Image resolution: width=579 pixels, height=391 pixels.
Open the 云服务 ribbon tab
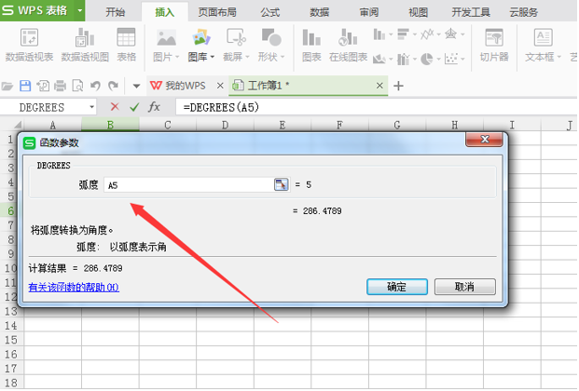tap(524, 12)
